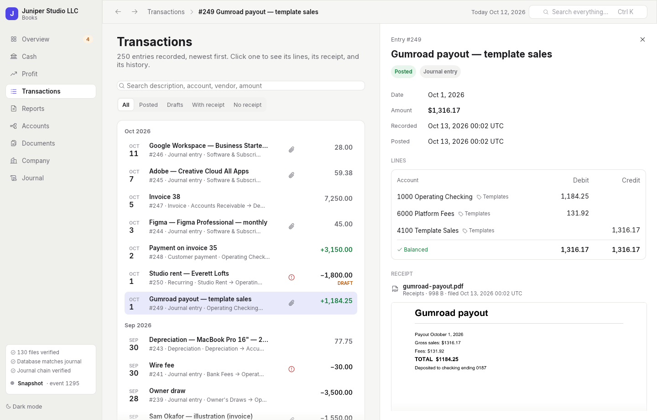
Task: Click the Accounts tree icon
Action: pos(14,126)
